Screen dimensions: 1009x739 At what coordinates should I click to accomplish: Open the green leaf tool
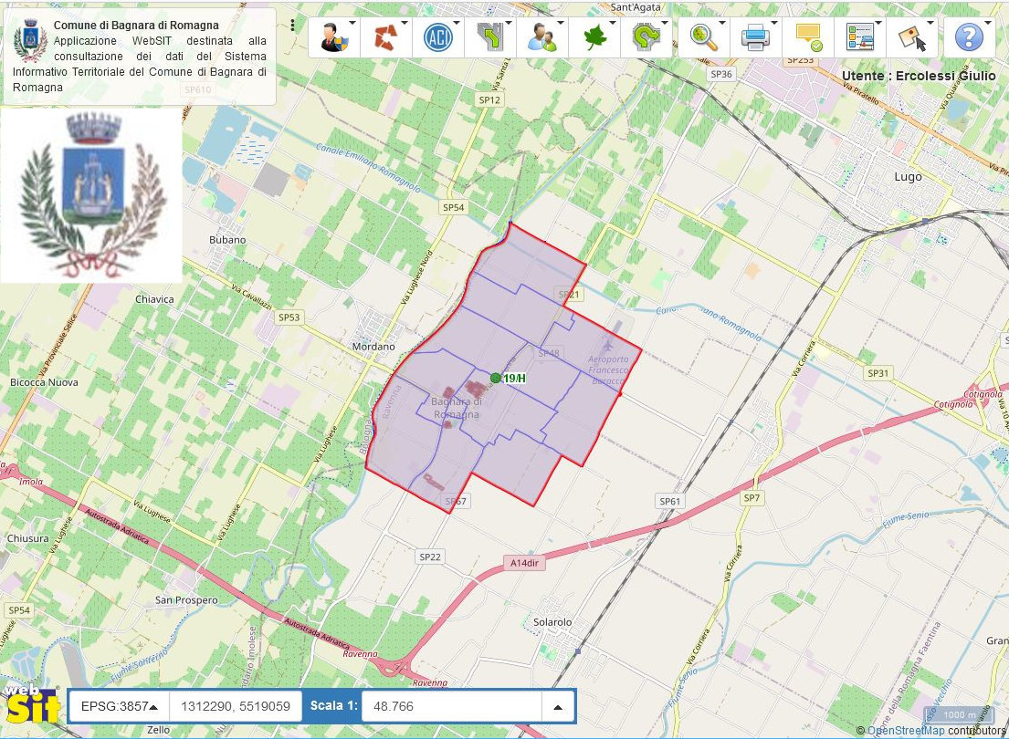[594, 36]
